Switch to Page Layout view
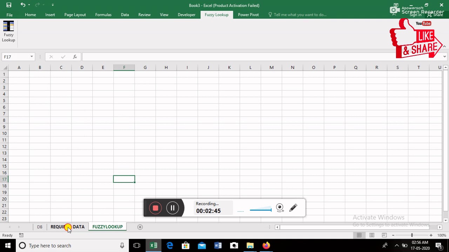 (372, 235)
